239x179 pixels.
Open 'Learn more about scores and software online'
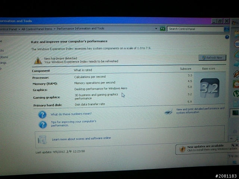81,139
